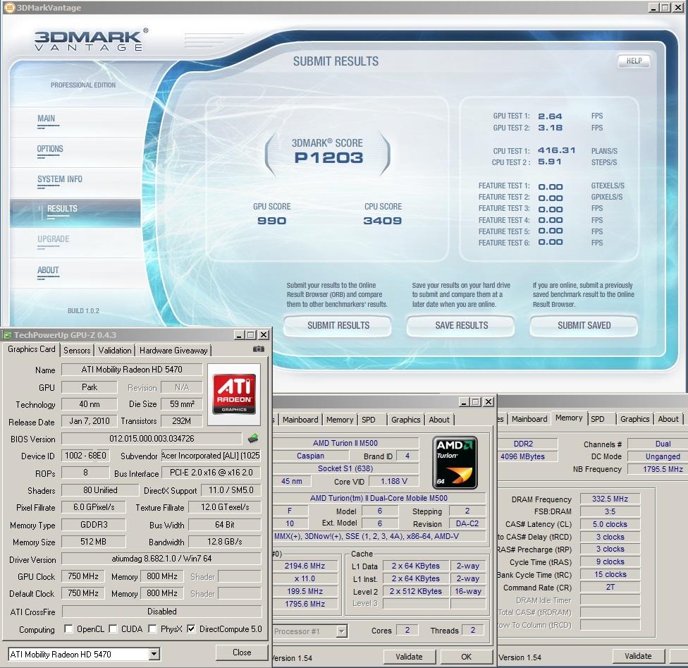Viewport: 688px width, 668px height.
Task: Click the AMD Turion processor logo in CPU-Z
Action: (x=455, y=463)
